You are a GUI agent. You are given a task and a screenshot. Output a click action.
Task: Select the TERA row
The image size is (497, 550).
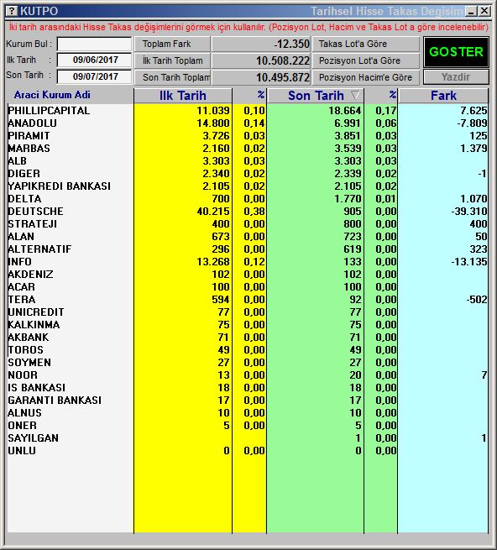point(248,300)
